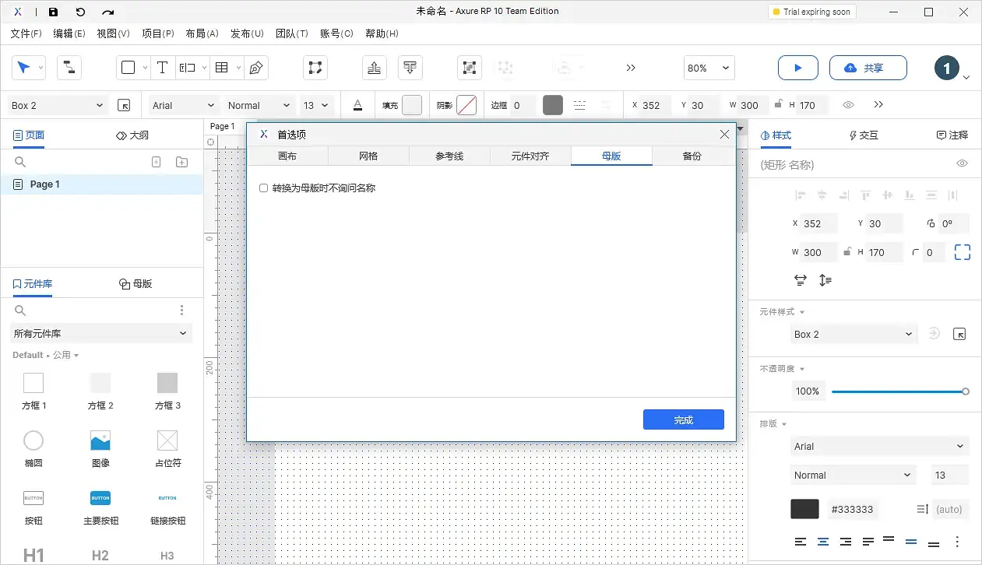Open the account avatar menu
Screen dimensions: 982x565
pyautogui.click(x=947, y=68)
